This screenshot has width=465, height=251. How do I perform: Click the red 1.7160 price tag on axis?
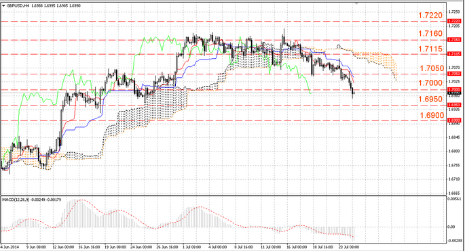pos(454,39)
